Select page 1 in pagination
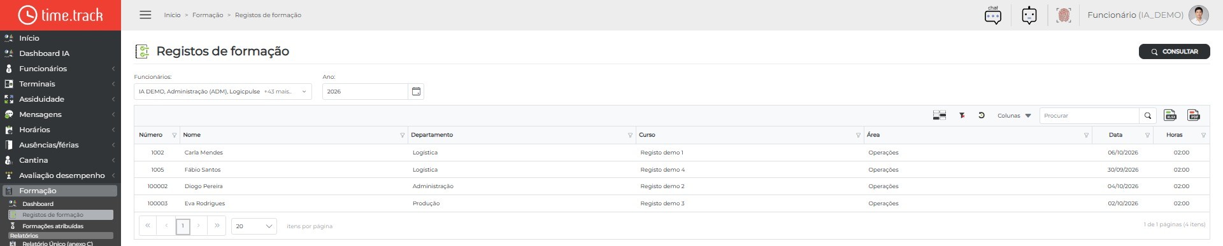 point(183,226)
